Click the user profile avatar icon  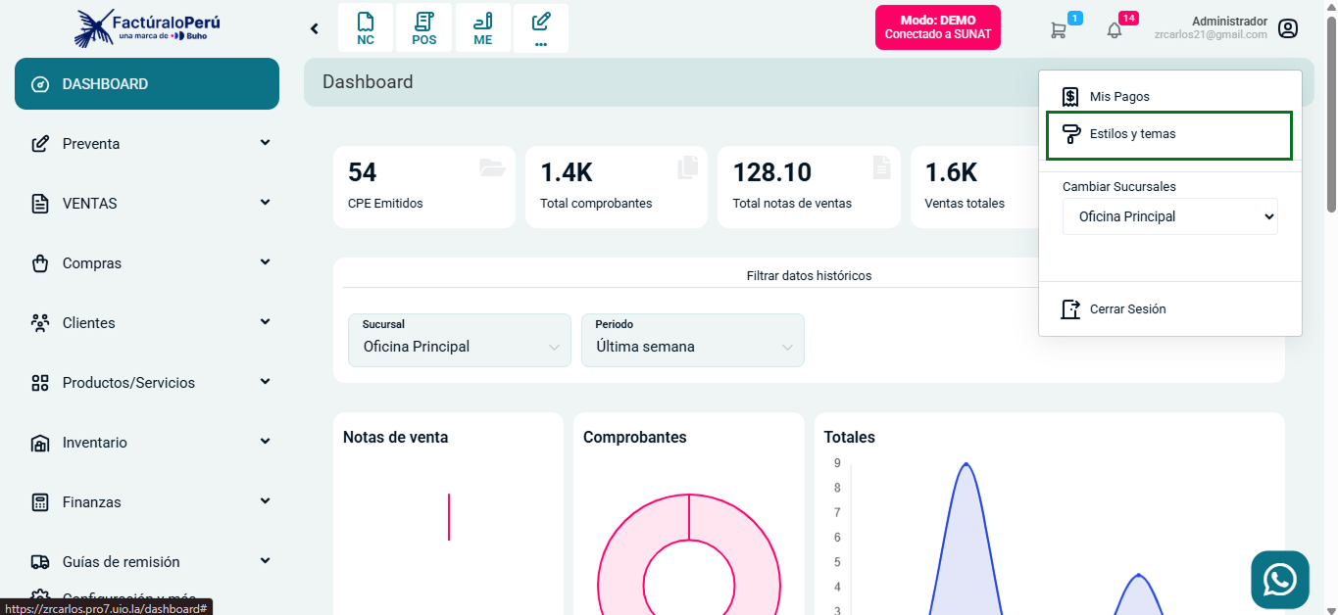pos(1288,28)
